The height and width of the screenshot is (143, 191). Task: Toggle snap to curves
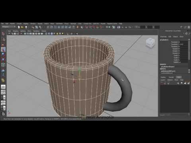(x=90, y=27)
